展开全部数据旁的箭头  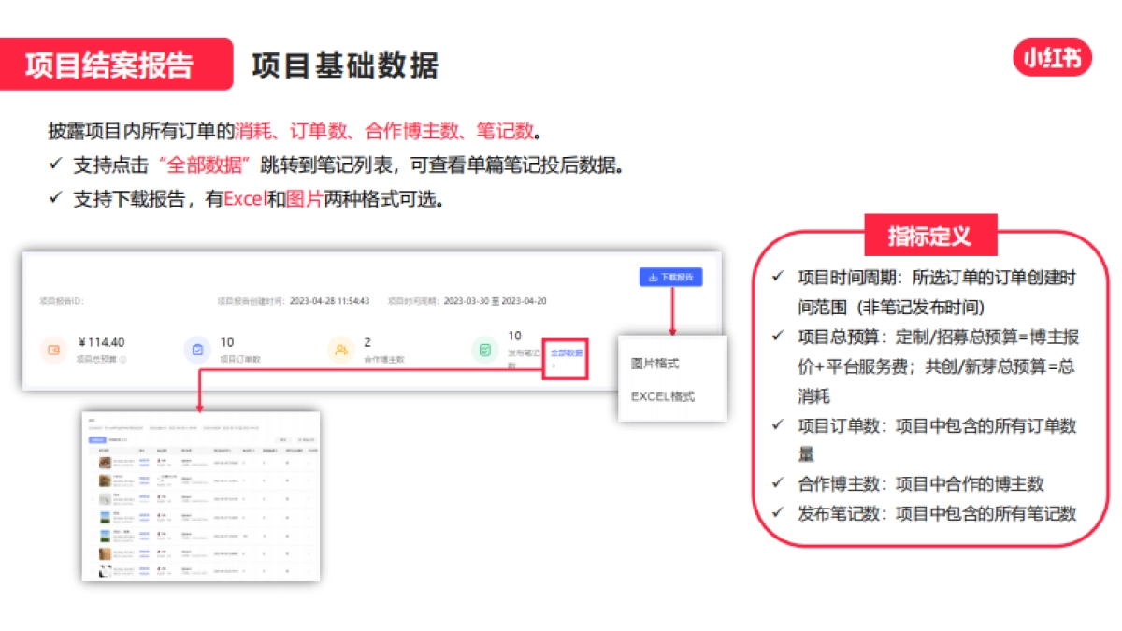click(554, 365)
